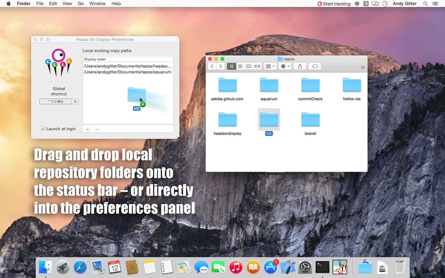Open Spotlight search in the menu bar
This screenshot has width=445, height=278.
click(425, 3)
